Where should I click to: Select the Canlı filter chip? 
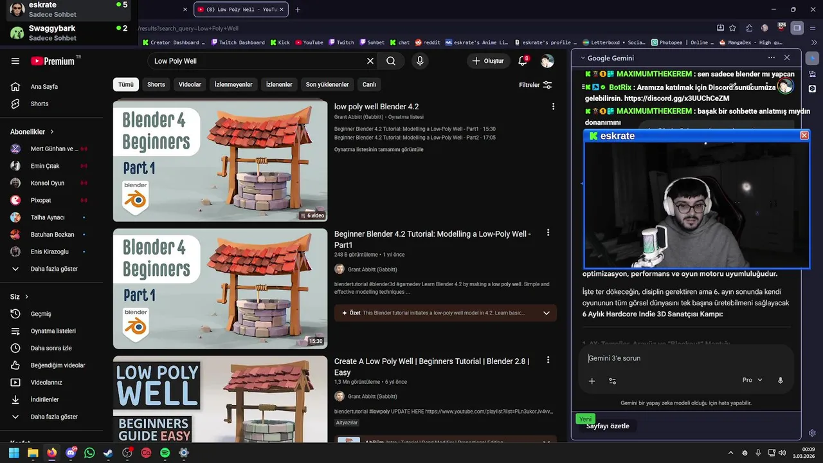coord(369,84)
